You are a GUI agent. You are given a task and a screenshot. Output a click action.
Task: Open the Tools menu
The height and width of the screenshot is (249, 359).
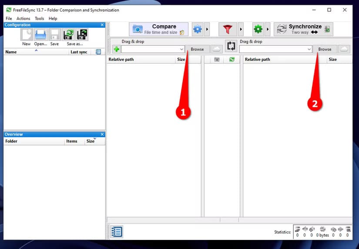click(x=39, y=19)
